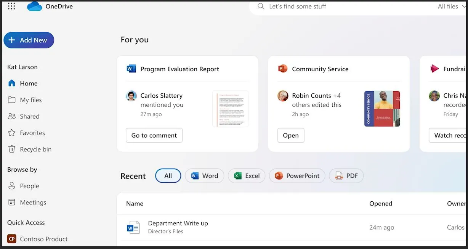Click the Carlos owner cell
The width and height of the screenshot is (468, 249).
click(457, 228)
